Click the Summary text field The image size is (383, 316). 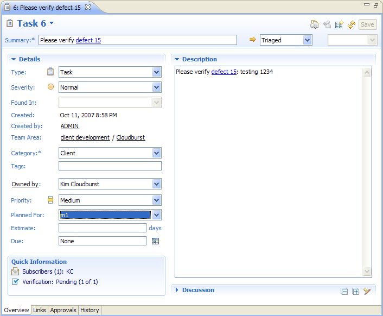point(137,40)
